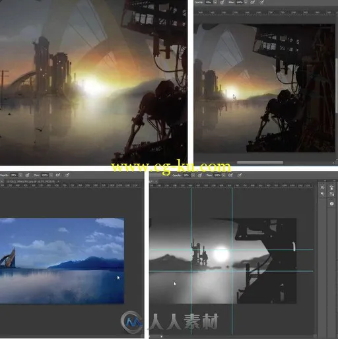The width and height of the screenshot is (338, 339).
Task: Click horizontal scrollbar of top-right window
Action: [x=260, y=162]
